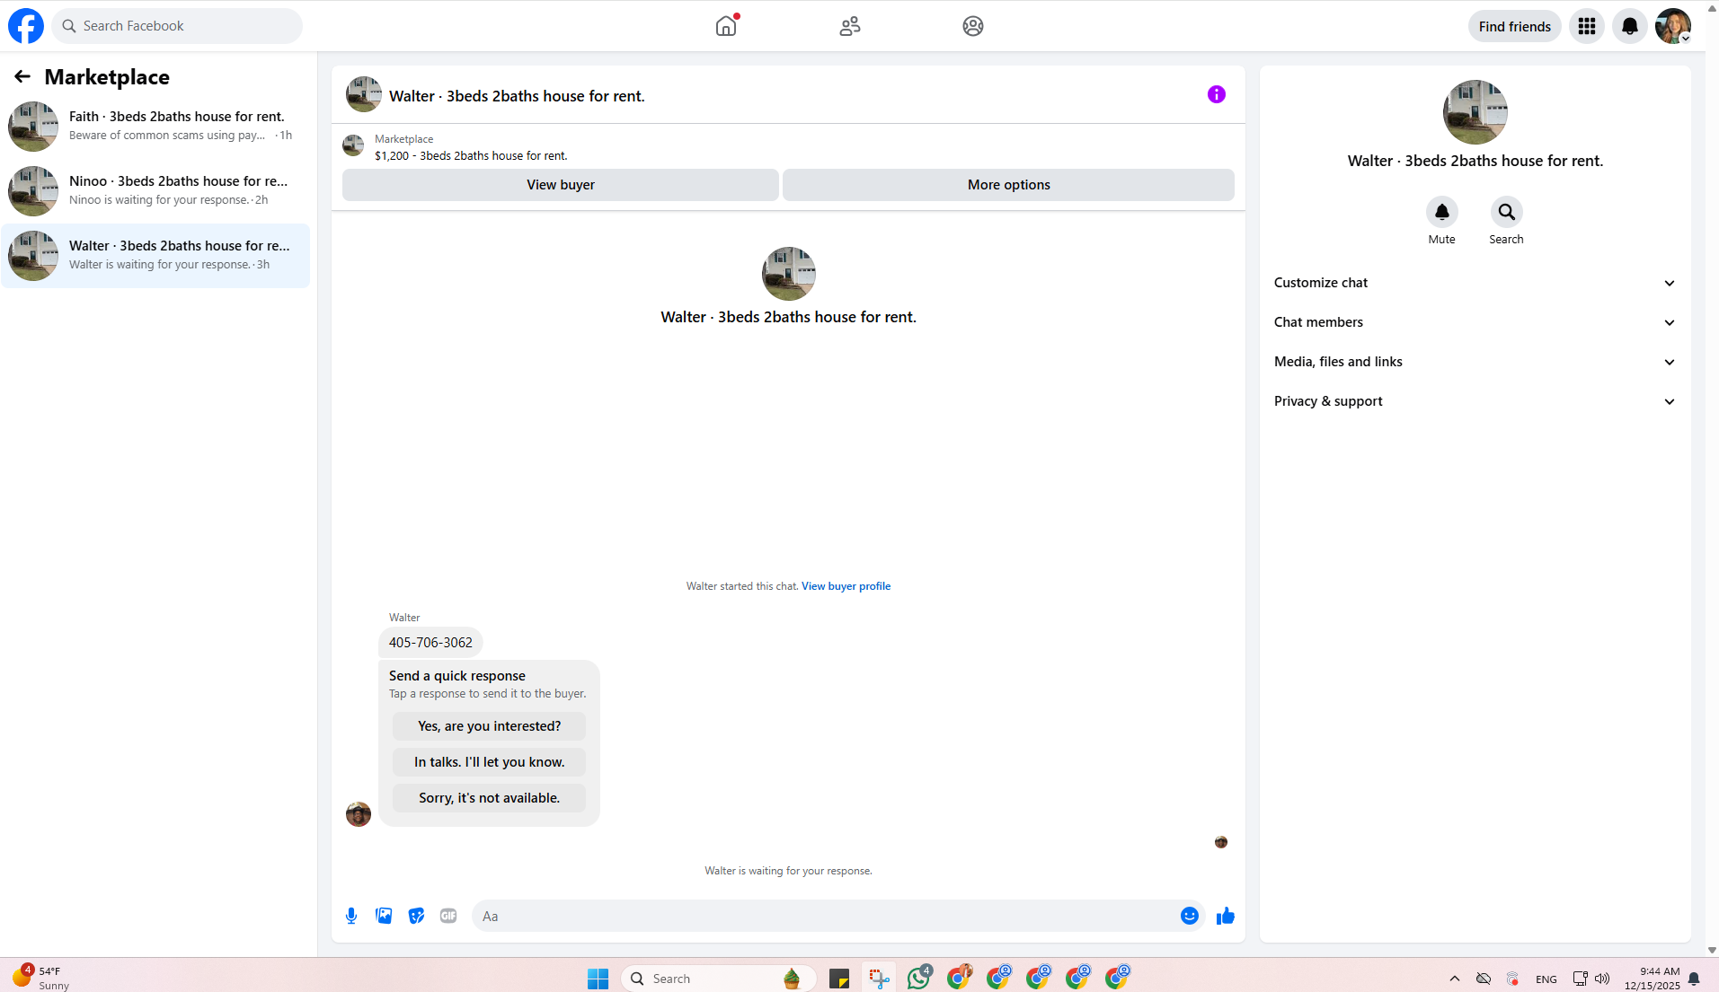
Task: Open the account profile picture menu
Action: pyautogui.click(x=1673, y=26)
